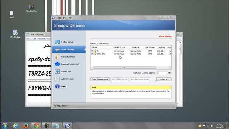This screenshot has width=229, height=129.
Task: Open Format menu in Notepad window
Action: tap(42, 39)
